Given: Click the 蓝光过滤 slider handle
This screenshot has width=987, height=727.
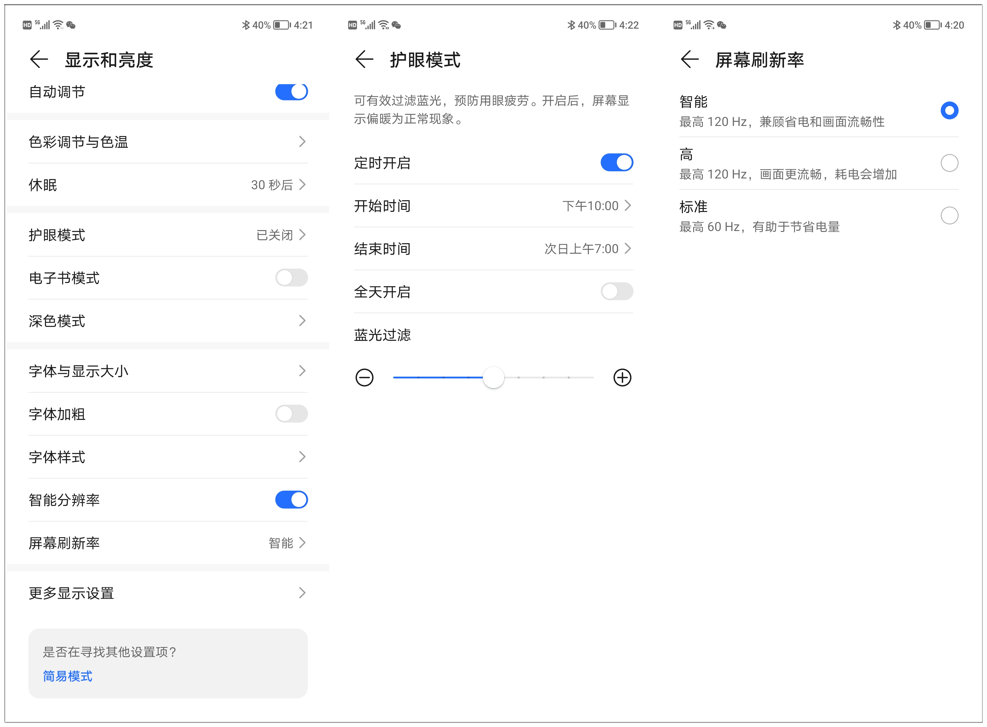Looking at the screenshot, I should pos(493,378).
